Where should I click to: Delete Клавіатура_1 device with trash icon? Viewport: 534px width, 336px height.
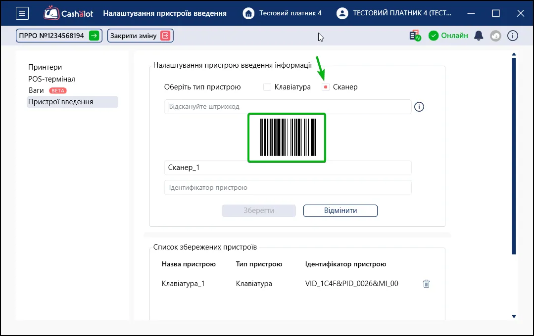pos(427,284)
